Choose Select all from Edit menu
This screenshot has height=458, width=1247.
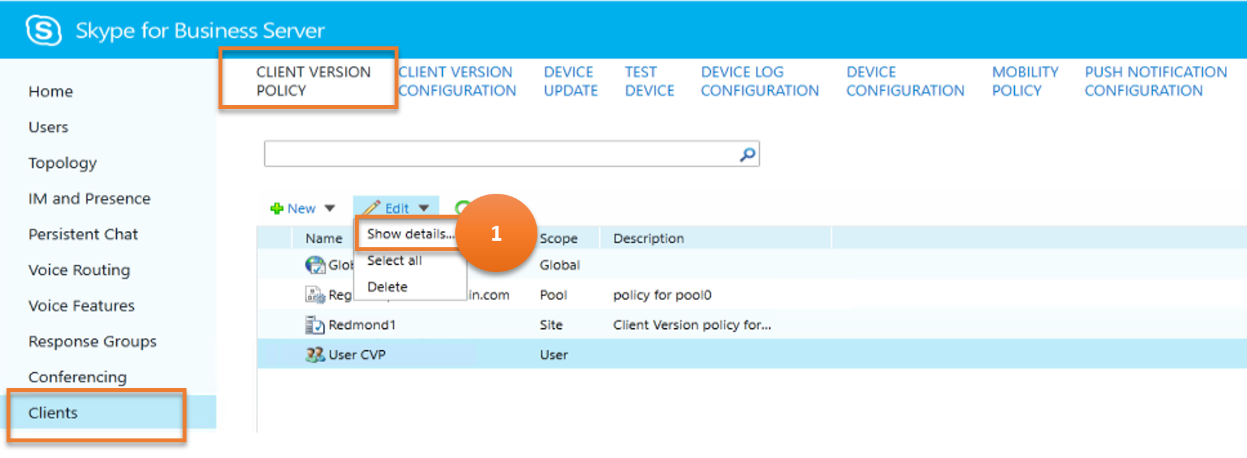pyautogui.click(x=395, y=260)
